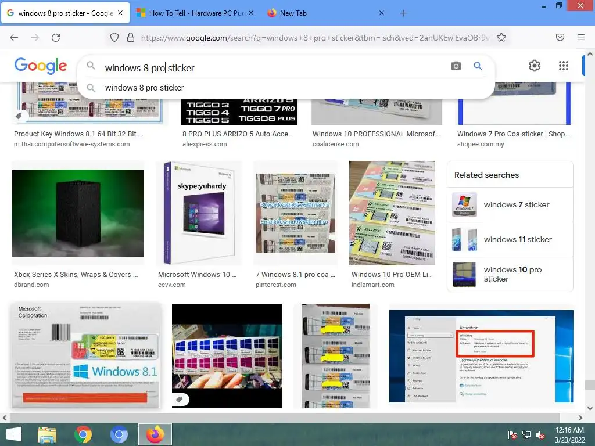Close the 'windows 8 pro sticker' tab
The width and height of the screenshot is (595, 446).
(x=120, y=13)
